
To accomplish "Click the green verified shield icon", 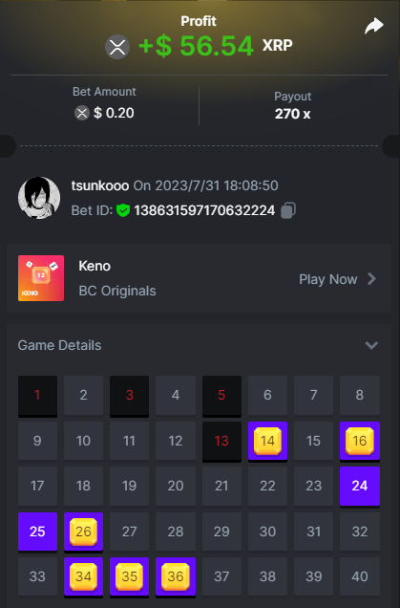I will (x=123, y=210).
